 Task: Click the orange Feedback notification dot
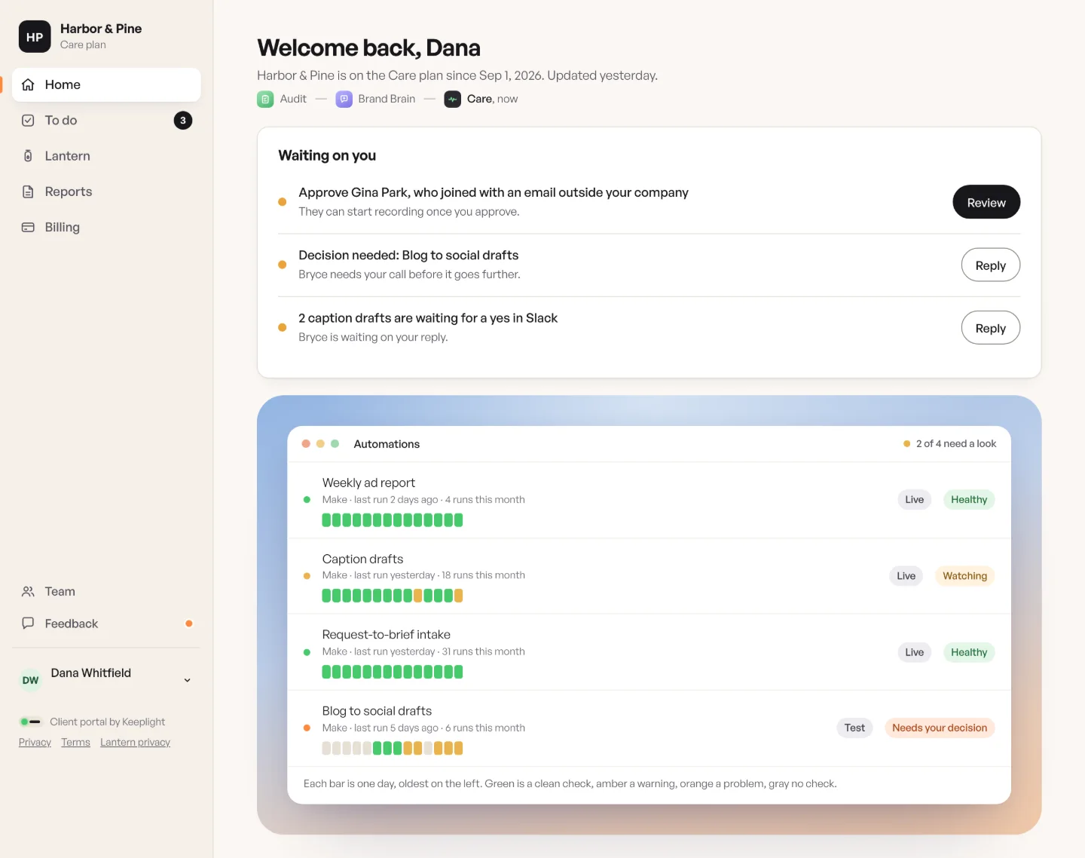(x=189, y=624)
